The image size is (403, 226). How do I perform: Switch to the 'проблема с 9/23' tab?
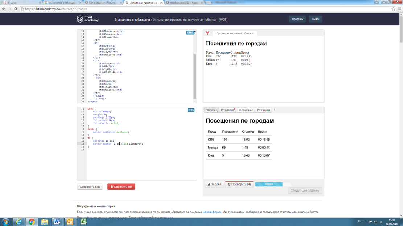click(184, 3)
